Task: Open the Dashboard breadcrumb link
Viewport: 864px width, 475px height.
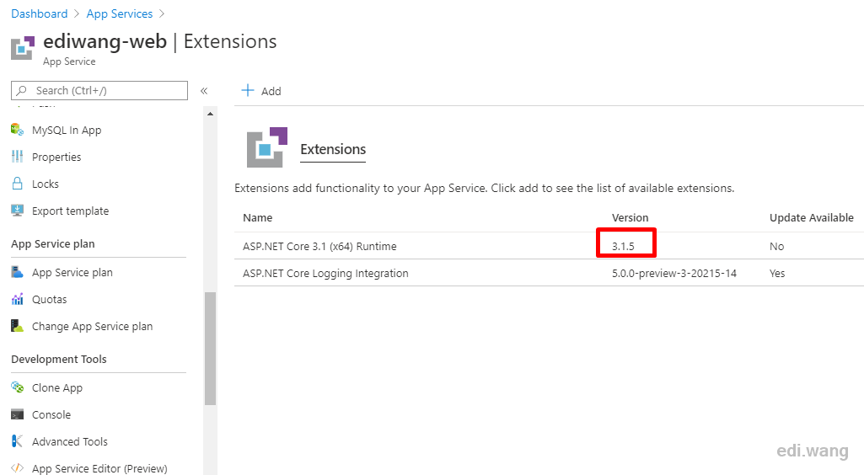Action: (39, 13)
